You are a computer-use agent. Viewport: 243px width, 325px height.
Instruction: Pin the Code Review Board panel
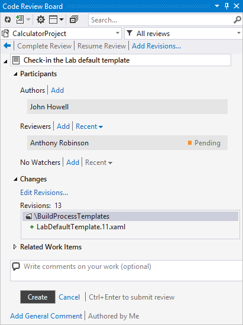pyautogui.click(x=227, y=6)
